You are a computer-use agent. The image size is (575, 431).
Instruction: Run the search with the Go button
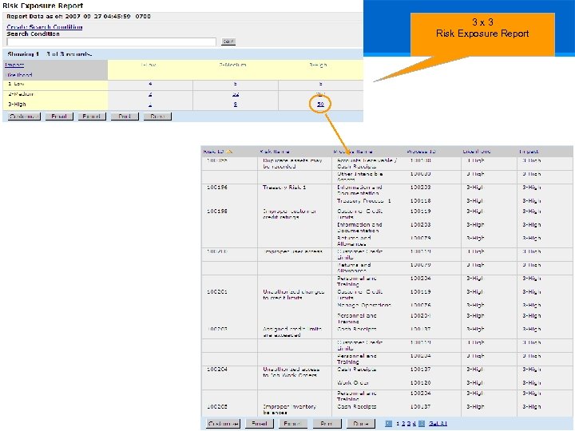(228, 42)
